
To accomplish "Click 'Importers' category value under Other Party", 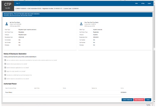I will point(95,35).
